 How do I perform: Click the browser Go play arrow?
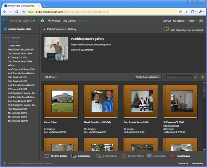(x=187, y=12)
